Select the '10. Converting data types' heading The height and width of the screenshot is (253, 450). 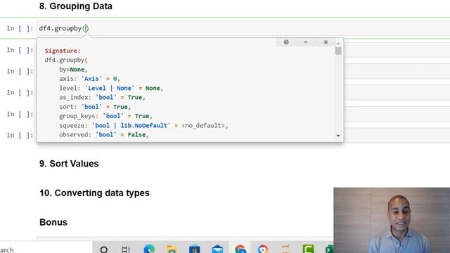94,193
